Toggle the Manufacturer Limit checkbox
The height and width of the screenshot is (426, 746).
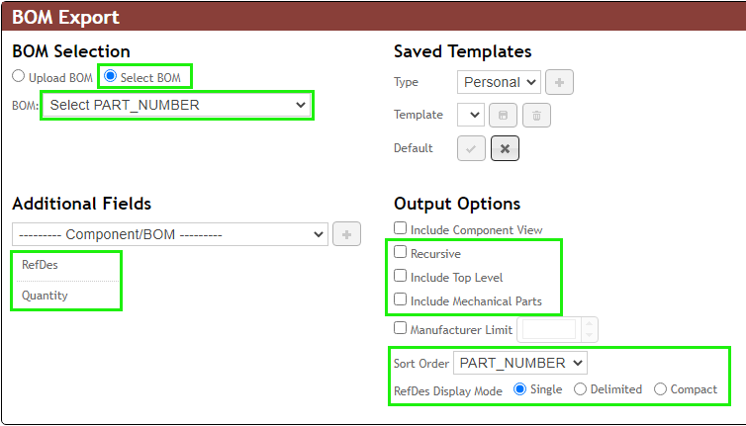coord(400,328)
